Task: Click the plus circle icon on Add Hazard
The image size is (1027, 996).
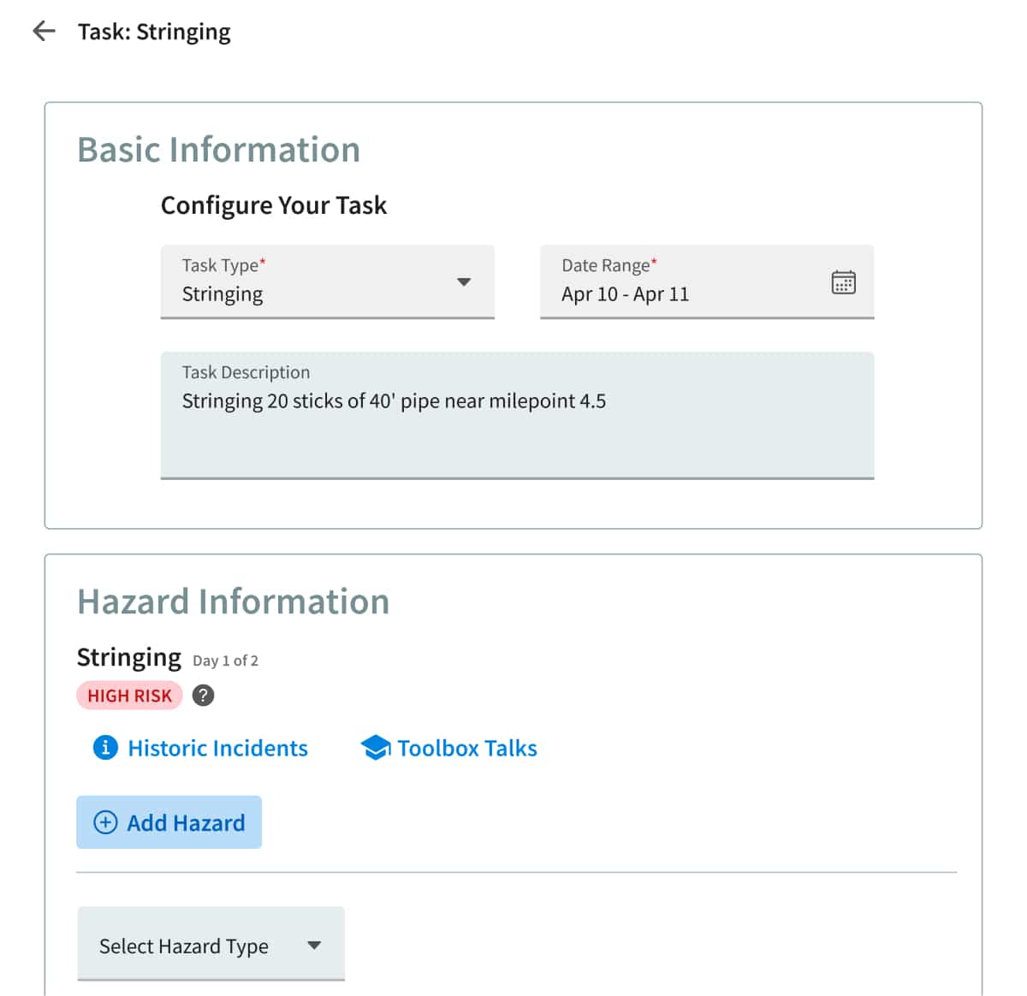Action: point(105,822)
